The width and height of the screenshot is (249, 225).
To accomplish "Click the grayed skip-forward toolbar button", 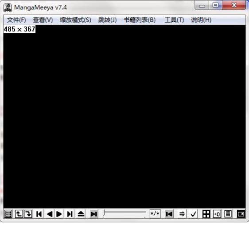I will tap(94, 214).
